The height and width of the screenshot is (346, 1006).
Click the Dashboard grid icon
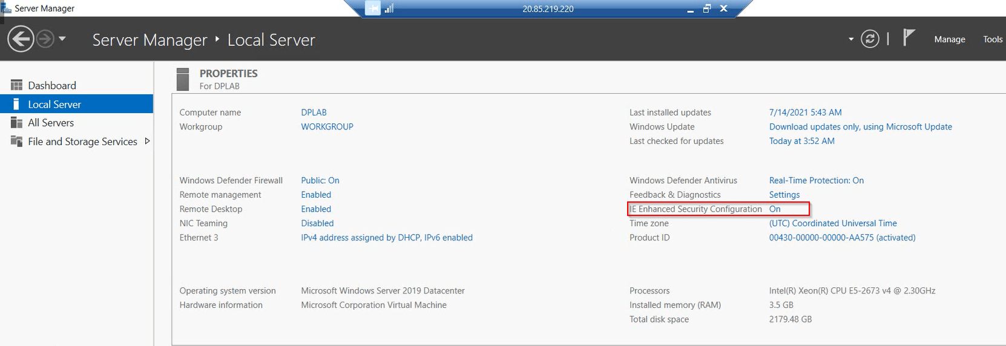[x=16, y=85]
